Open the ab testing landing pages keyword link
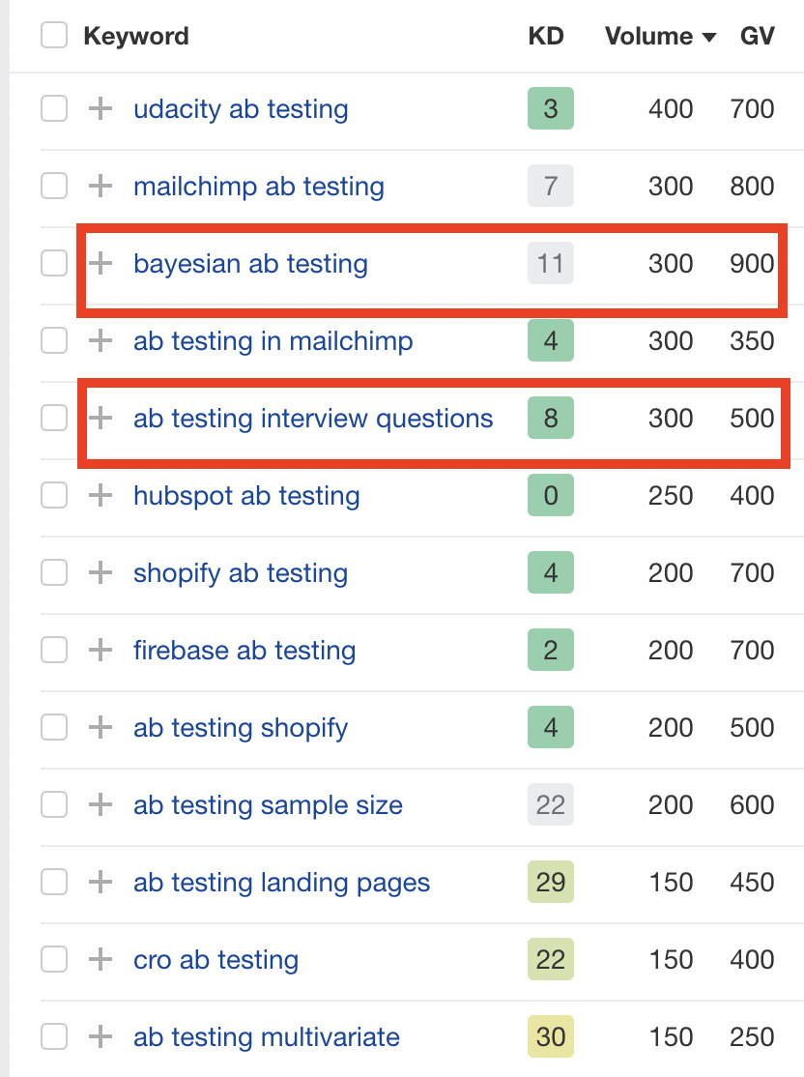This screenshot has height=1077, width=804. [281, 883]
